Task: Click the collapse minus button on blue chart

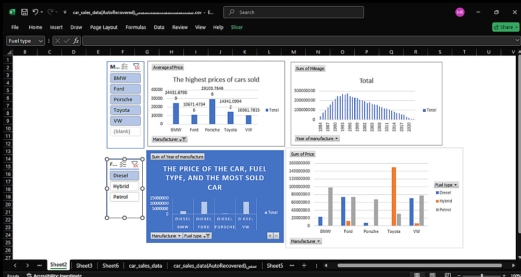Action: 277,236
